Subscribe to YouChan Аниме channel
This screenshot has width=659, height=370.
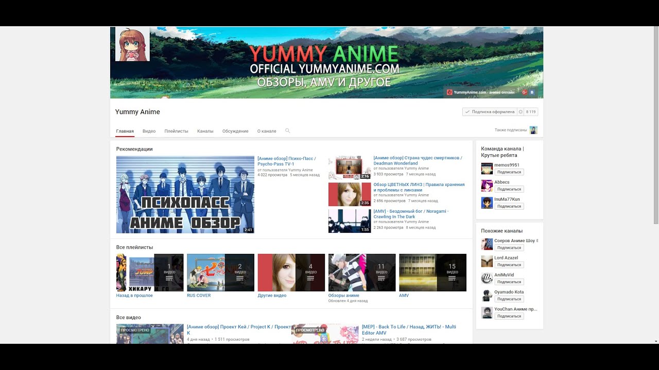[x=509, y=316]
